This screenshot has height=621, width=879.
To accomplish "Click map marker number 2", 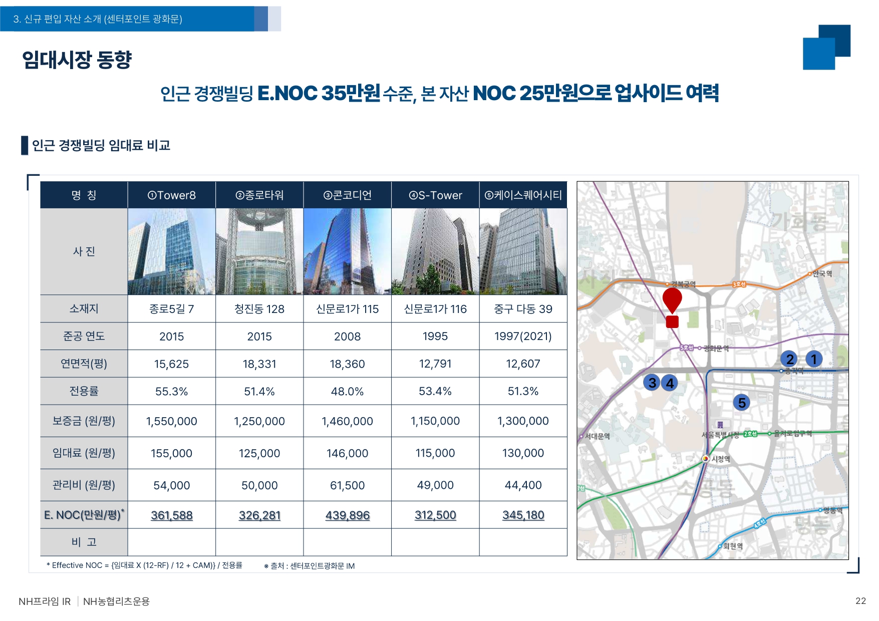I will (790, 359).
